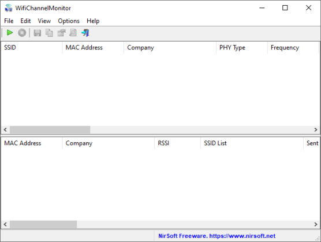Screen dimensions: 321x242
Task: Click the upper pane right scroll arrow
Action: click(315, 130)
